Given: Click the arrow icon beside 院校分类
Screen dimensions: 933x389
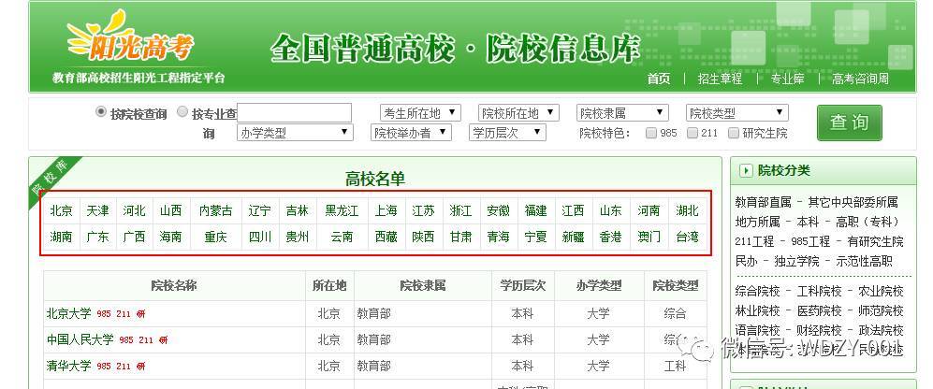Looking at the screenshot, I should click(746, 170).
